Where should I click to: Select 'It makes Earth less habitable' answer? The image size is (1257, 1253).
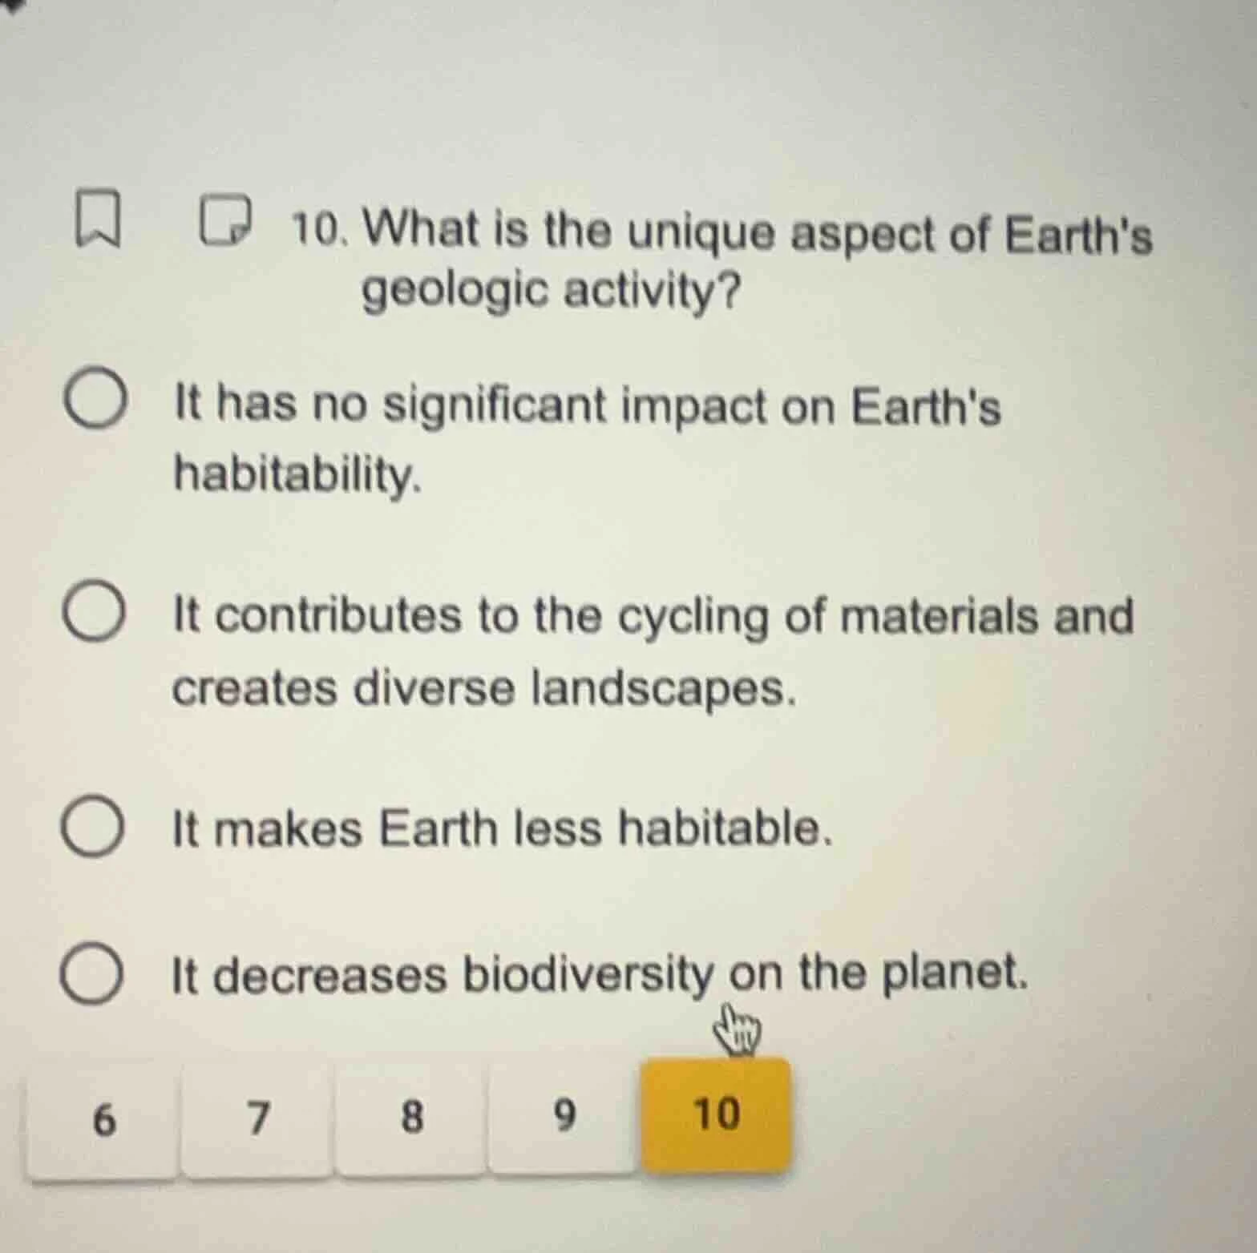pyautogui.click(x=95, y=828)
